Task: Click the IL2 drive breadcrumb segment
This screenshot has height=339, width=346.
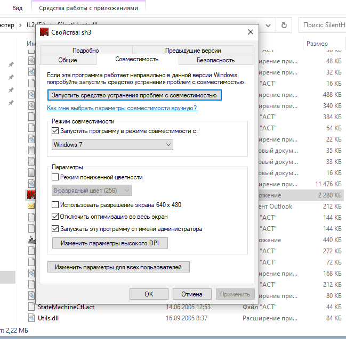Action: 36,25
